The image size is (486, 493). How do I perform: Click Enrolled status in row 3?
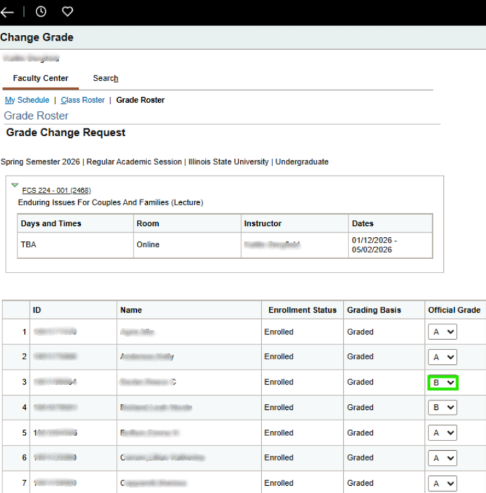278,382
